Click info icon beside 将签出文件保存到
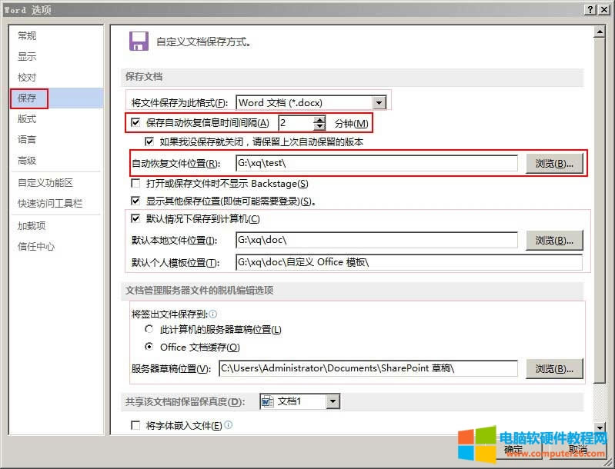The width and height of the screenshot is (615, 469). coord(213,314)
